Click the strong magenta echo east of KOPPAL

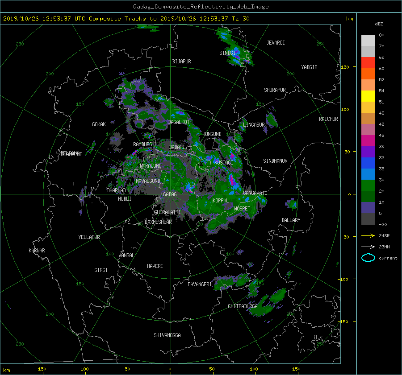(232, 179)
